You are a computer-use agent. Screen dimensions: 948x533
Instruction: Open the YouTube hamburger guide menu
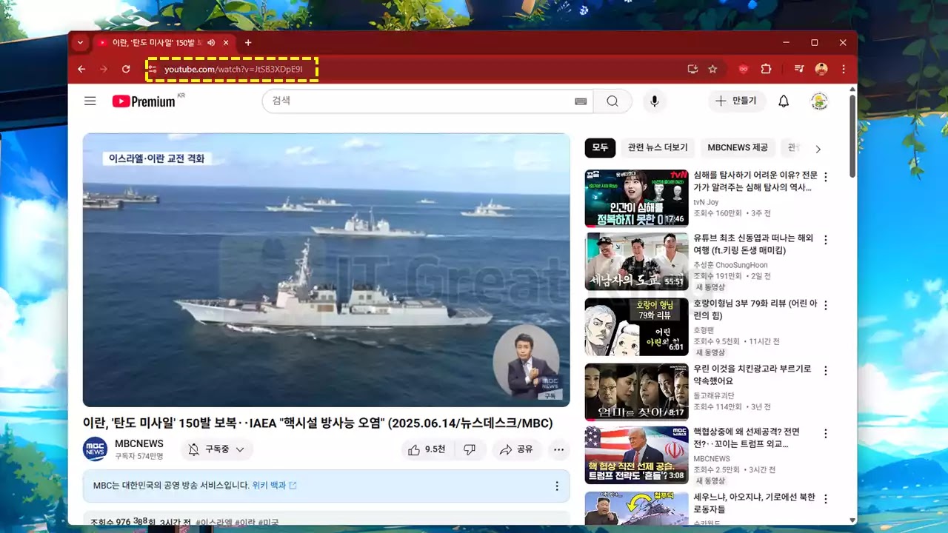(90, 101)
